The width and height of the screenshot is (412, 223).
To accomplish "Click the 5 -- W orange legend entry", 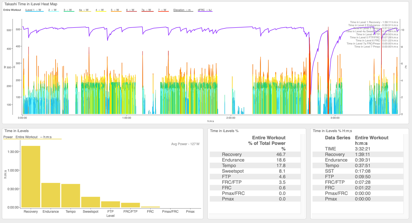I will point(115,10).
